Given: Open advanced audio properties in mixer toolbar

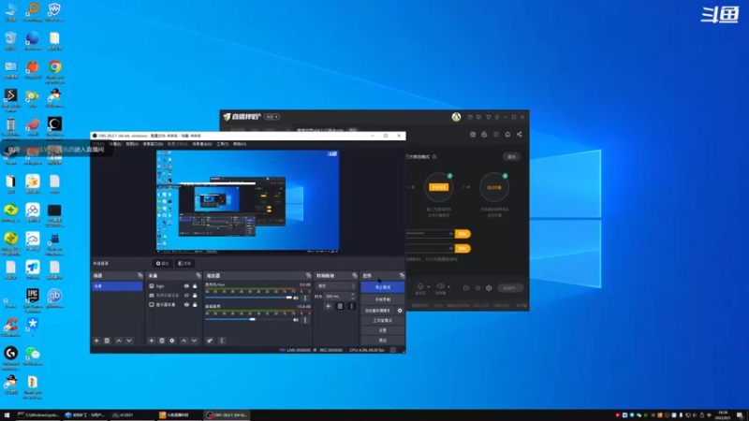Looking at the screenshot, I should 210,341.
